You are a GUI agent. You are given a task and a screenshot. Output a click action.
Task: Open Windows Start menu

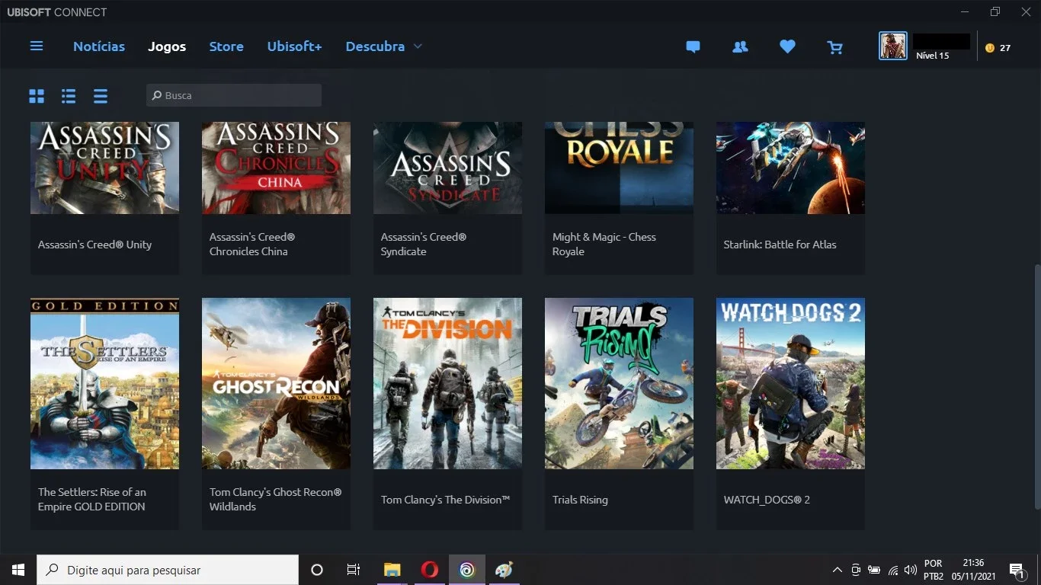point(18,570)
